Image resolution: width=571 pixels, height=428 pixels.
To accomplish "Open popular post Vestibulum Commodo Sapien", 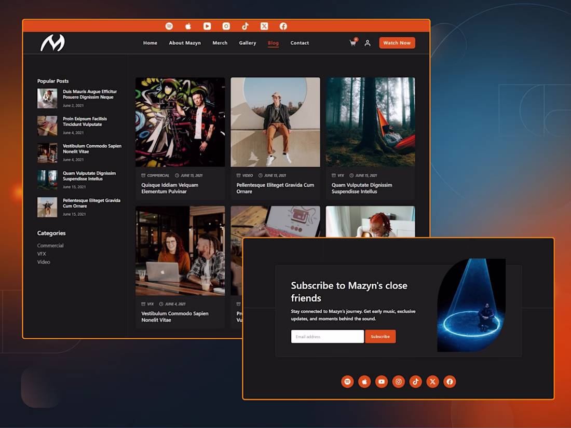I will coord(92,149).
